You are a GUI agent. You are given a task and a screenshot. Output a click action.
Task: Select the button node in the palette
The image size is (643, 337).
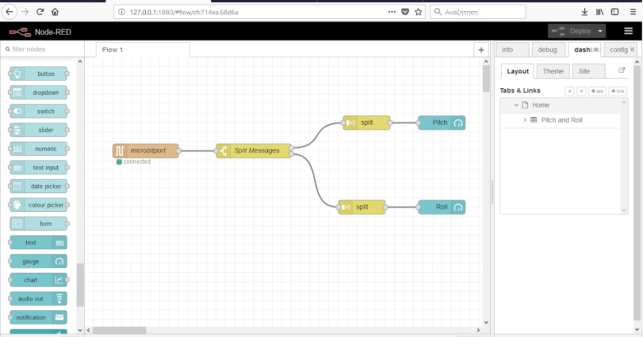[x=38, y=73]
